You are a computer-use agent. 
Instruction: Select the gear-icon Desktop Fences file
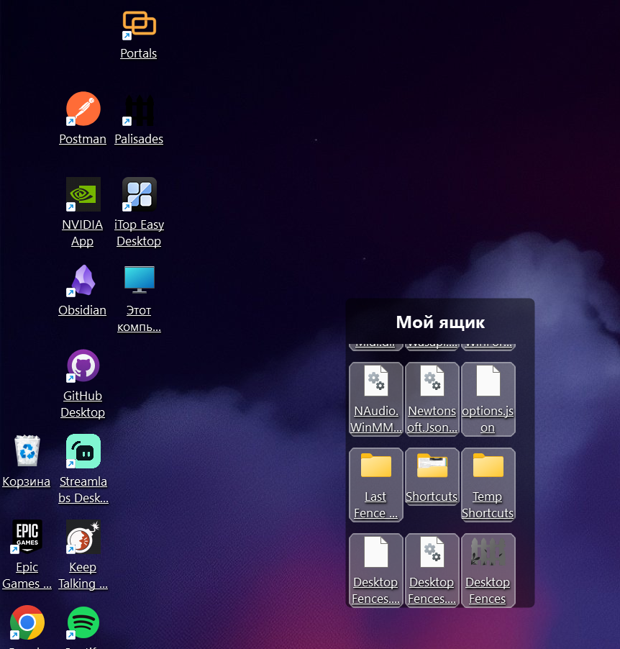click(x=432, y=571)
